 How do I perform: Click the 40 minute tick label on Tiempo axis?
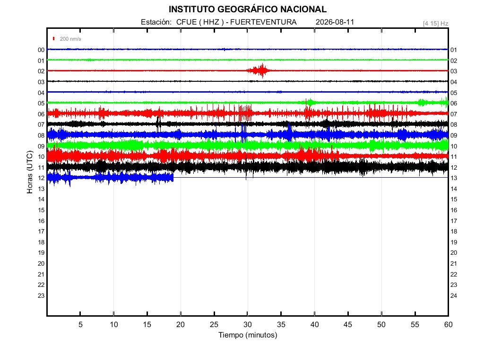tap(314, 324)
